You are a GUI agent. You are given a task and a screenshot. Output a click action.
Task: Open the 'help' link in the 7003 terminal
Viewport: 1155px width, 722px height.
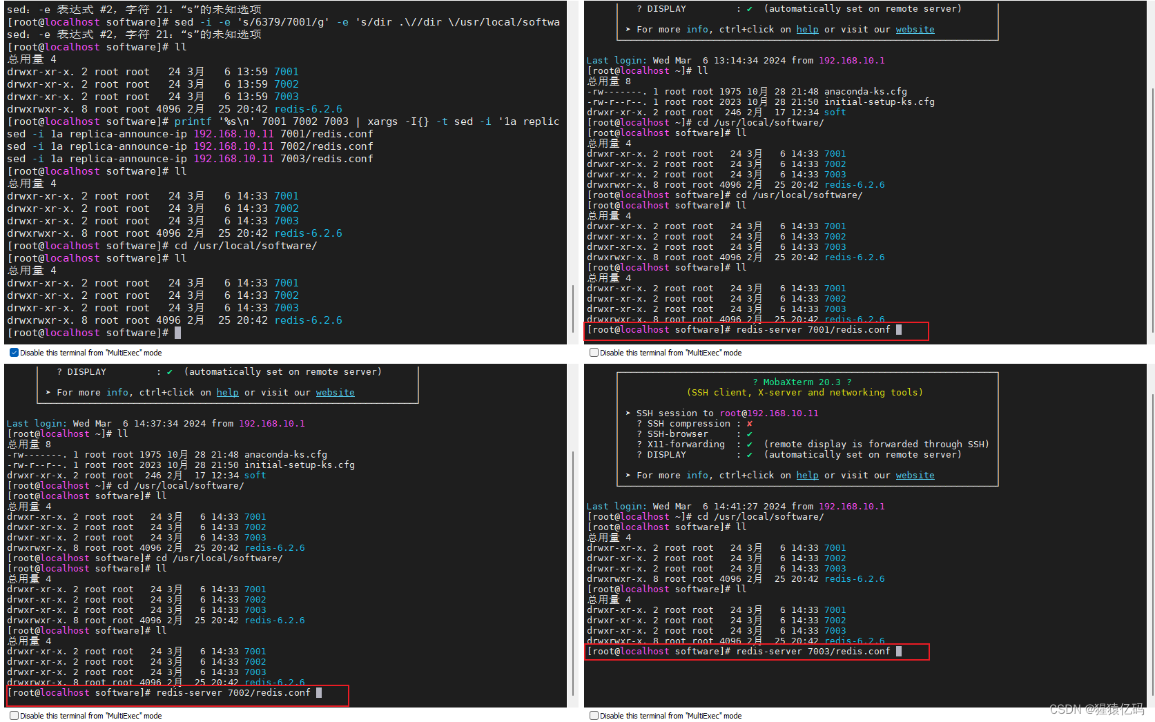807,476
